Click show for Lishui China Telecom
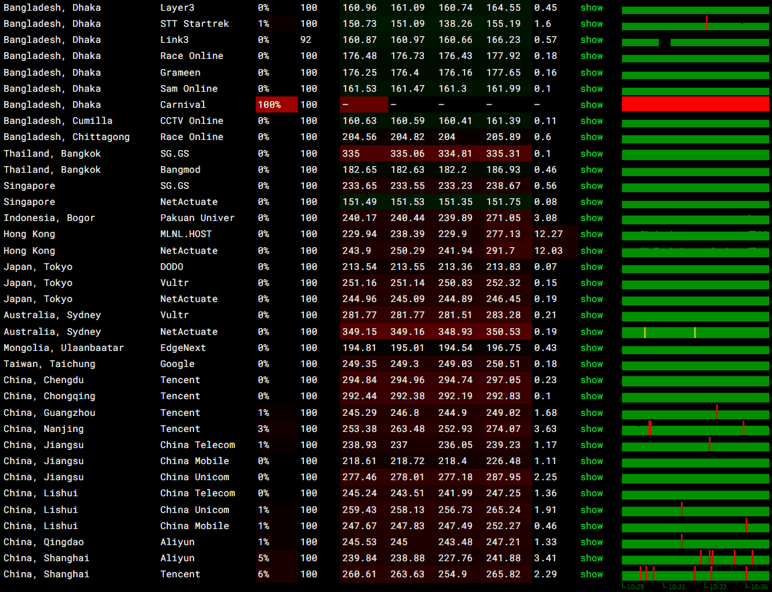Screen dimensions: 772x592 click(591, 494)
